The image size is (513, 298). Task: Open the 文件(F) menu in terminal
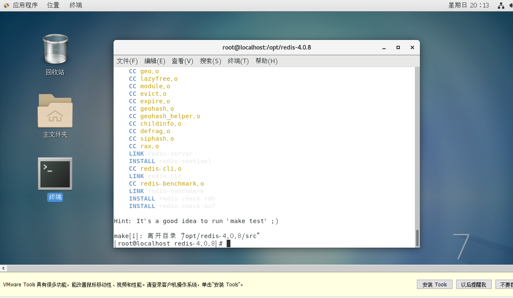tap(127, 61)
